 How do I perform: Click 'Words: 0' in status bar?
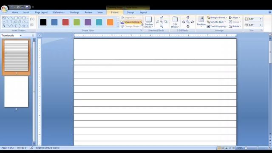[x=22, y=148]
